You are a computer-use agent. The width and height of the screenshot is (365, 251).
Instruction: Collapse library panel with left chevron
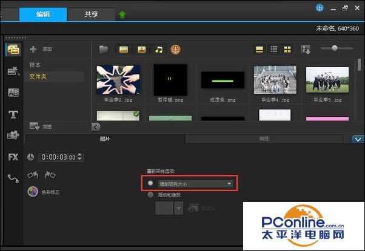[96, 127]
